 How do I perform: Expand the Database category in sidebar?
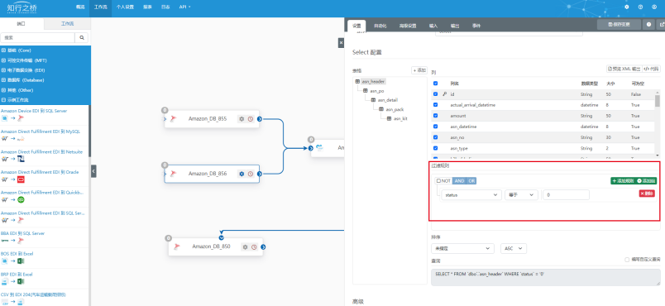pos(22,80)
